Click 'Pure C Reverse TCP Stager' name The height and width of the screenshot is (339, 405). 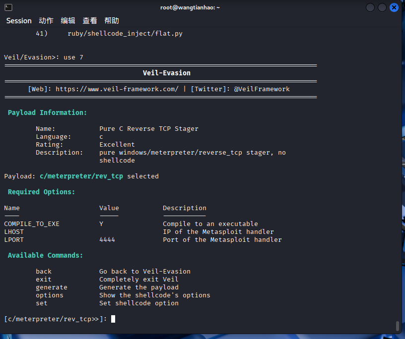point(149,129)
